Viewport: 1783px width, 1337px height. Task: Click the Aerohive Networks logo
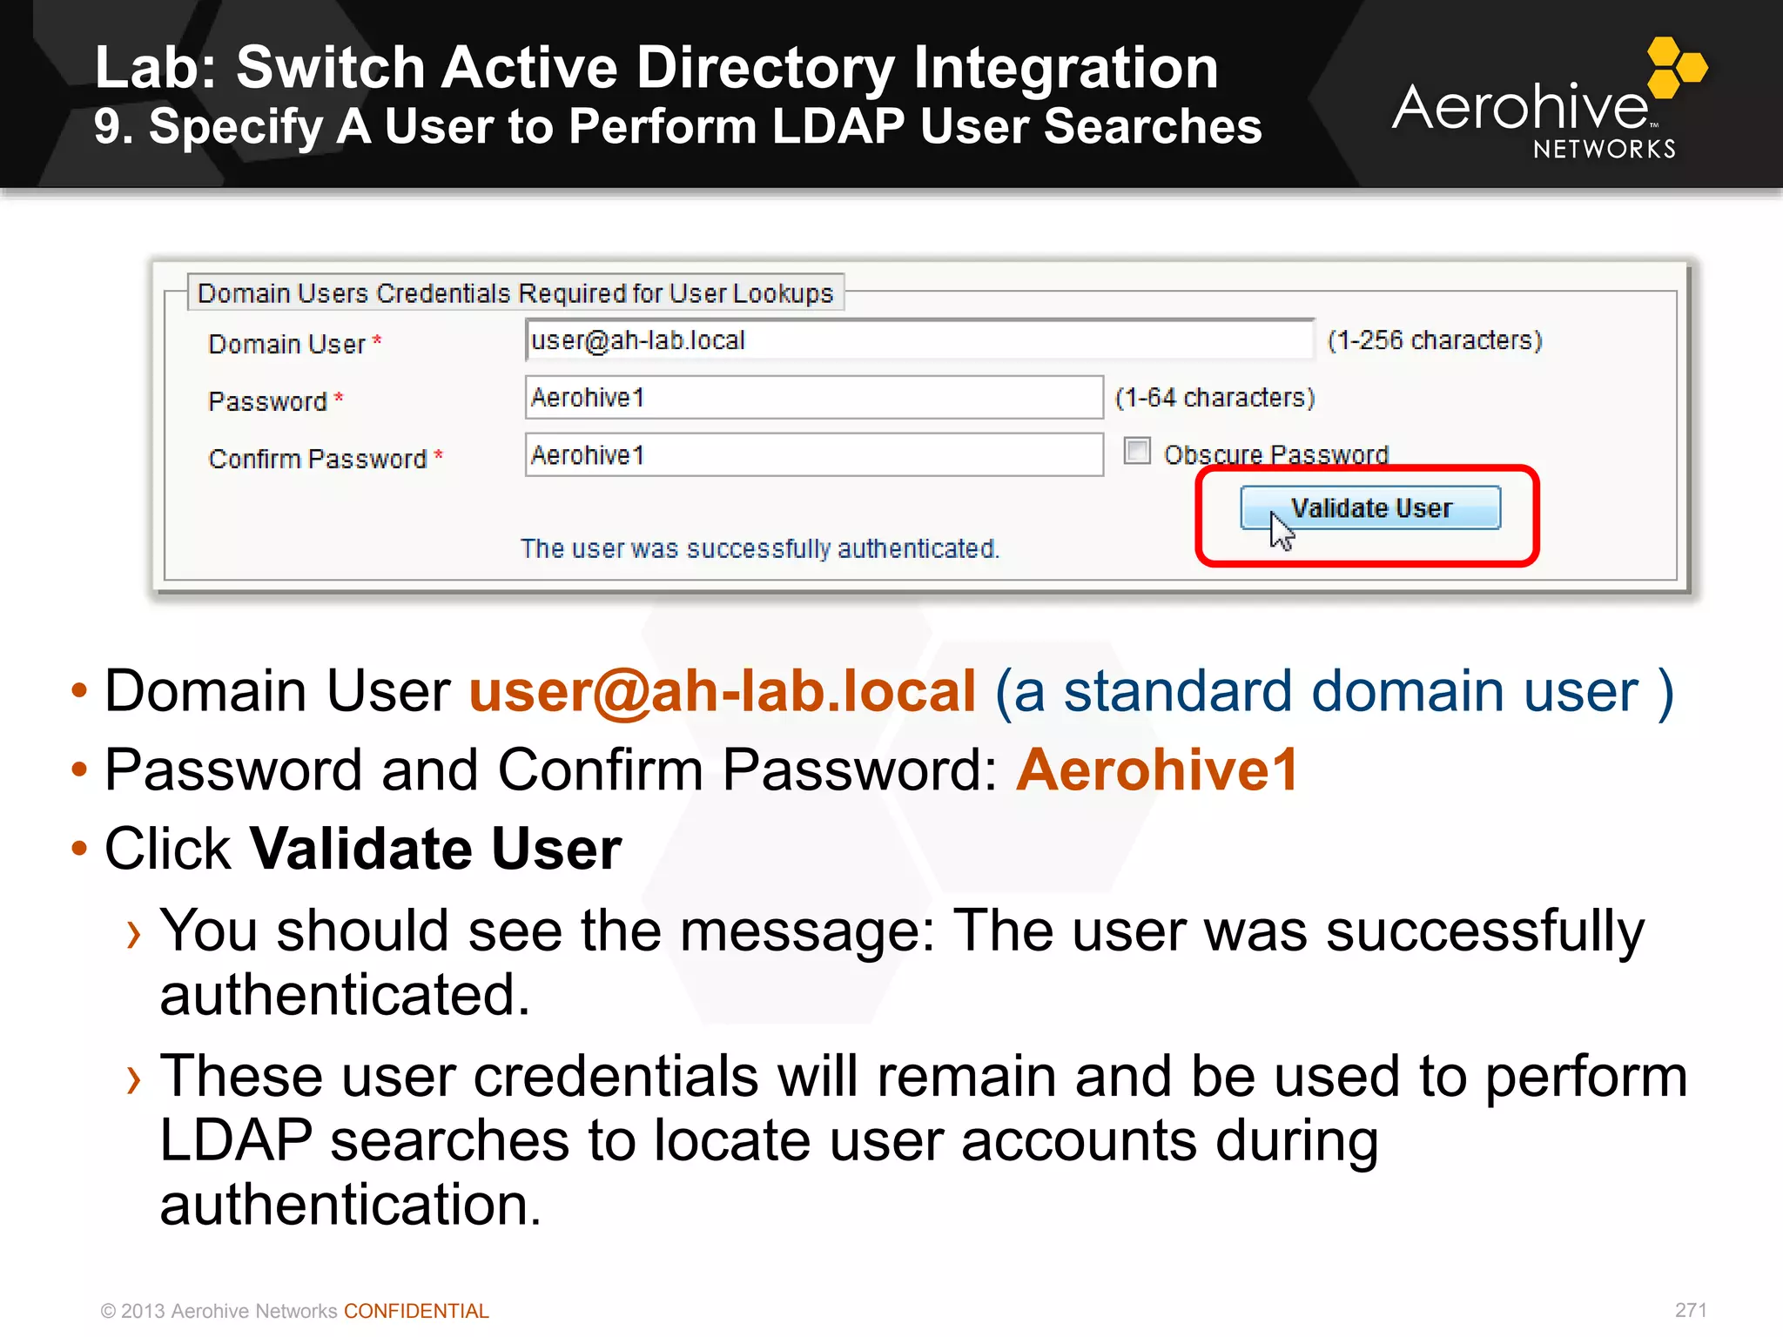[1550, 100]
